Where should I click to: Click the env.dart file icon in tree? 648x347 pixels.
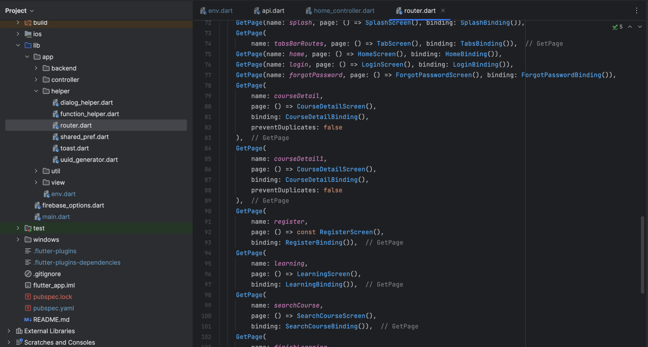[47, 194]
